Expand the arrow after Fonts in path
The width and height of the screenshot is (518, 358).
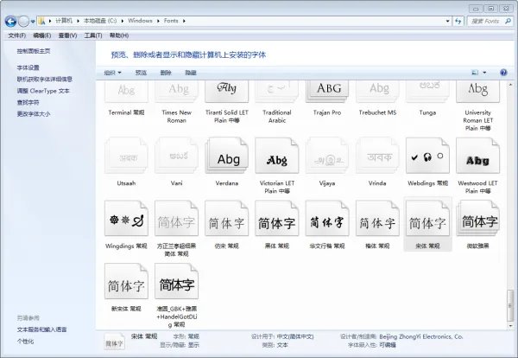coord(184,21)
